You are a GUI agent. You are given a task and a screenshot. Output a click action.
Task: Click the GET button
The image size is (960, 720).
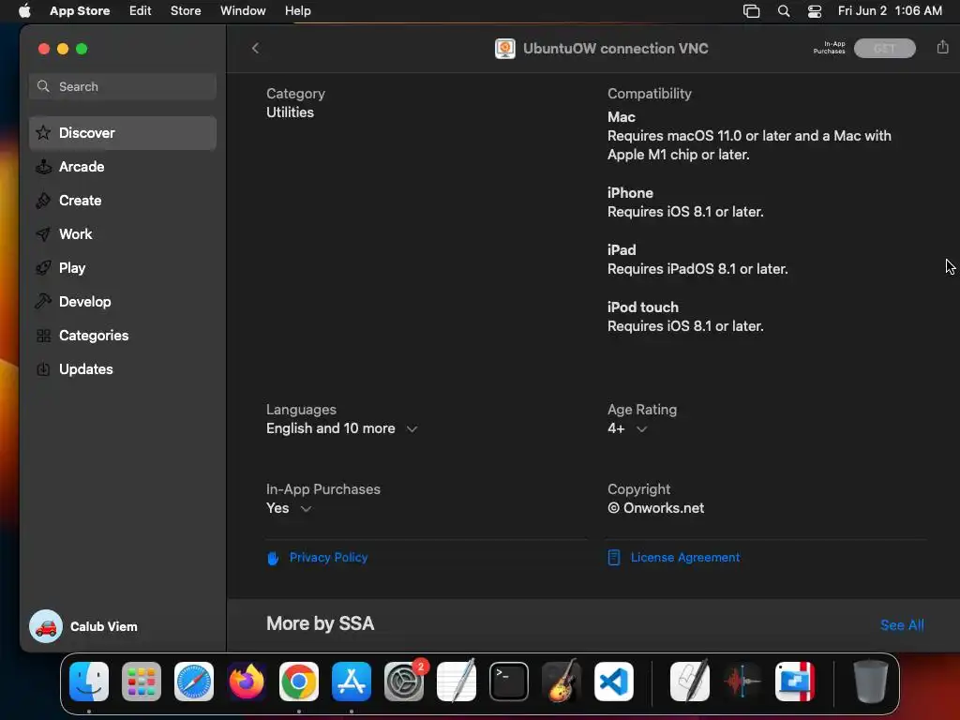point(884,49)
